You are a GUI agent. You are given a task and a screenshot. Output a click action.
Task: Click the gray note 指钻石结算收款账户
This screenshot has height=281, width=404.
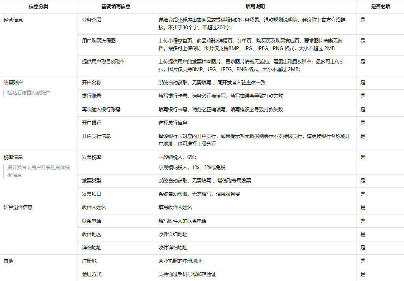tap(29, 93)
